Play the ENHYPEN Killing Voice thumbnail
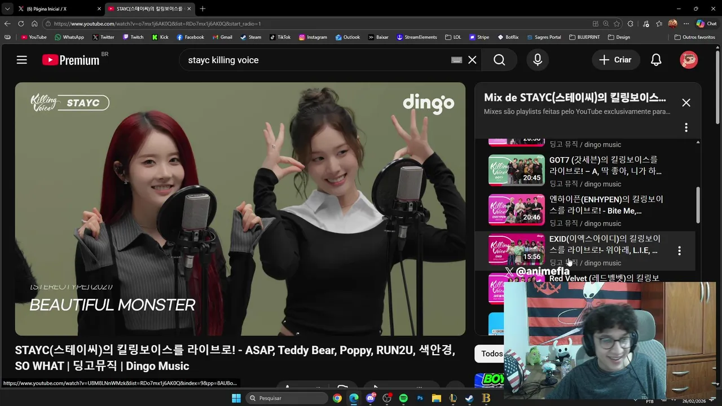 [x=516, y=210]
